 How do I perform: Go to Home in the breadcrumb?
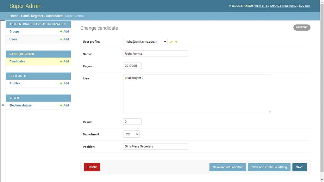click(14, 16)
